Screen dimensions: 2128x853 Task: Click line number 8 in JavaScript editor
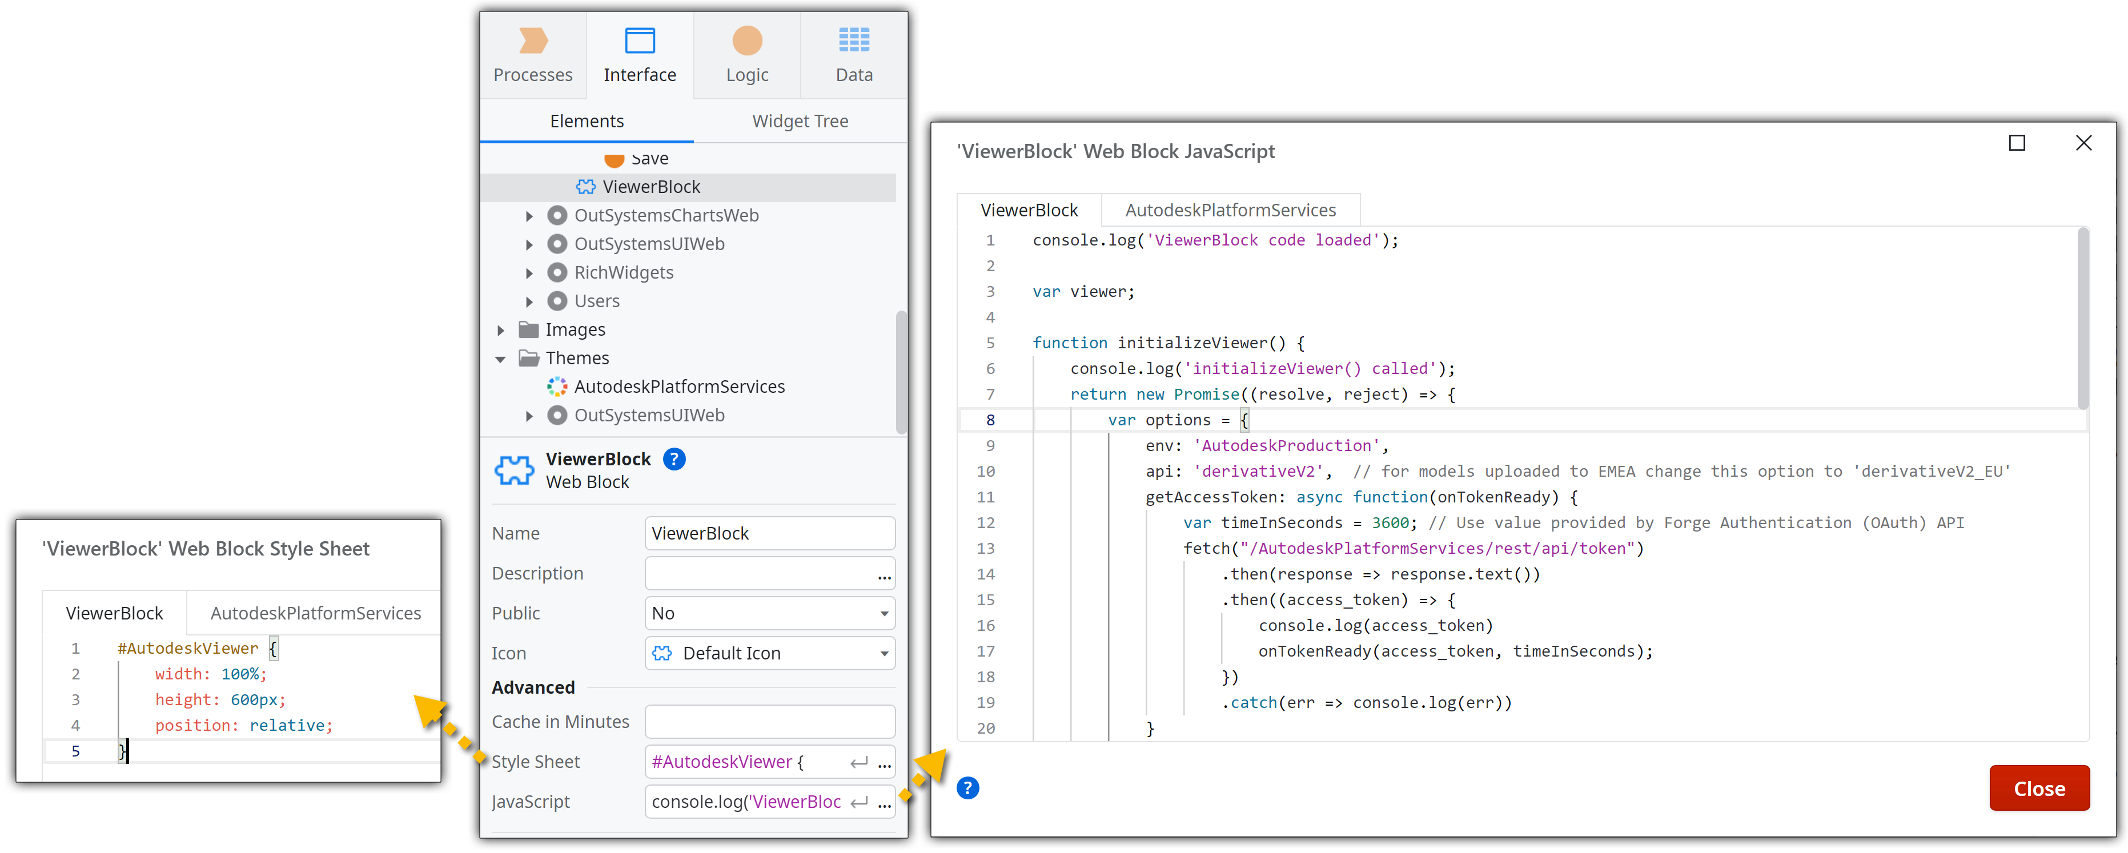(990, 420)
